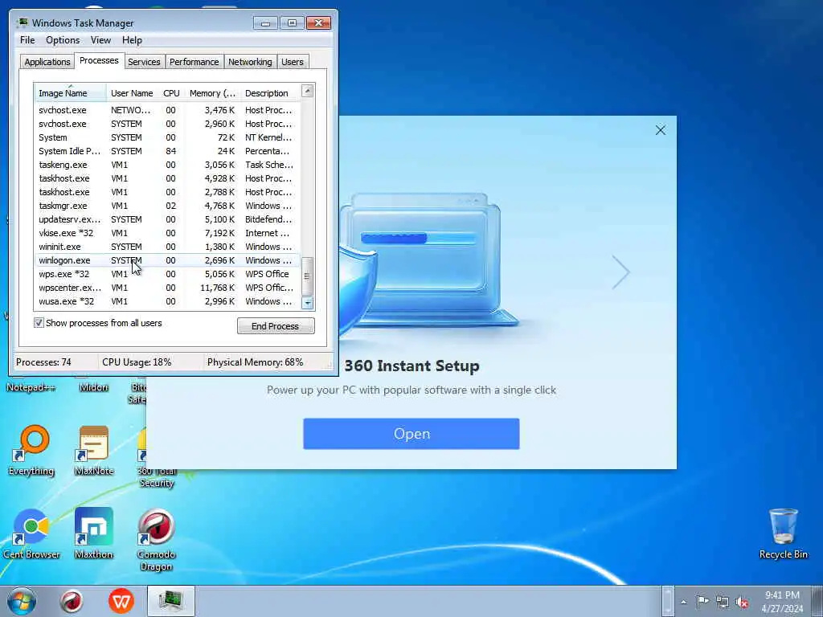Select the System process using 72 K
The image size is (823, 617).
click(x=167, y=137)
